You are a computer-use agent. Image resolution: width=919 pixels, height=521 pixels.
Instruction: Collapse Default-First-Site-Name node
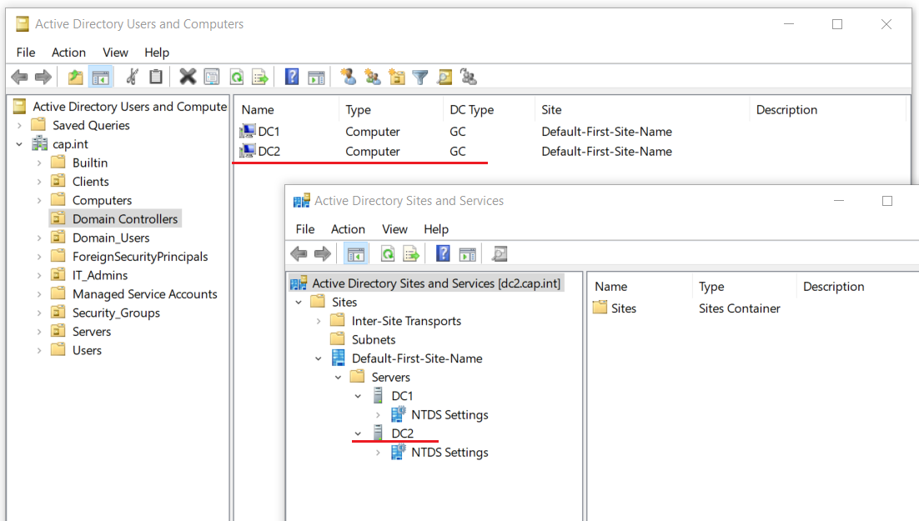319,358
